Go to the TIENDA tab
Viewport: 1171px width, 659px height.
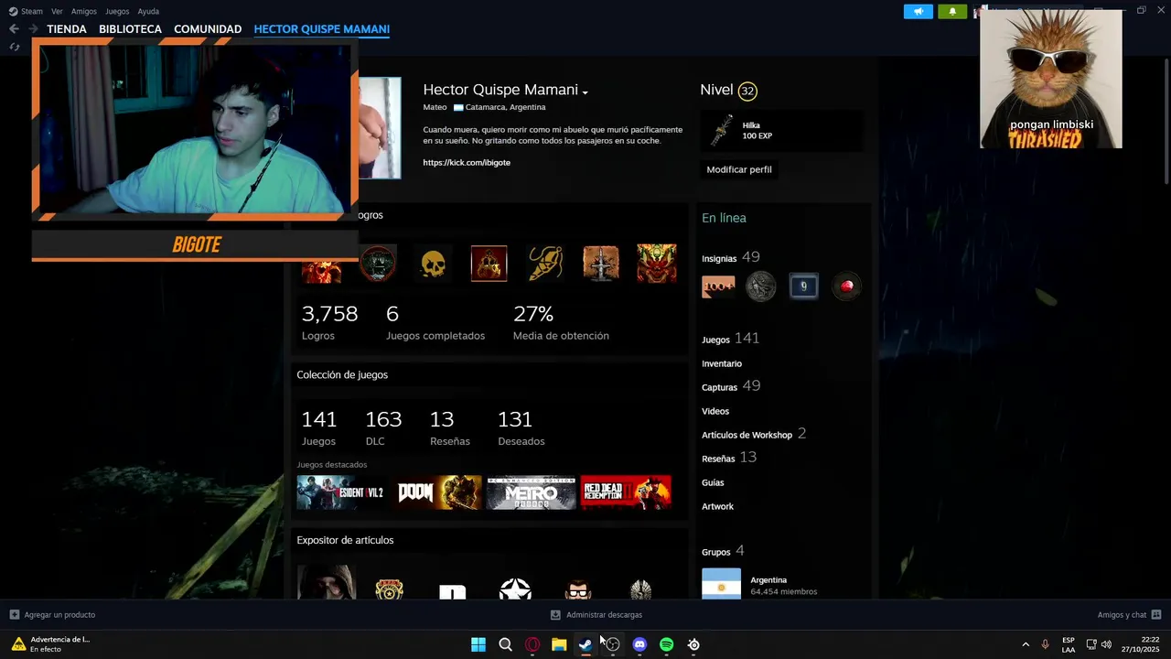(67, 29)
